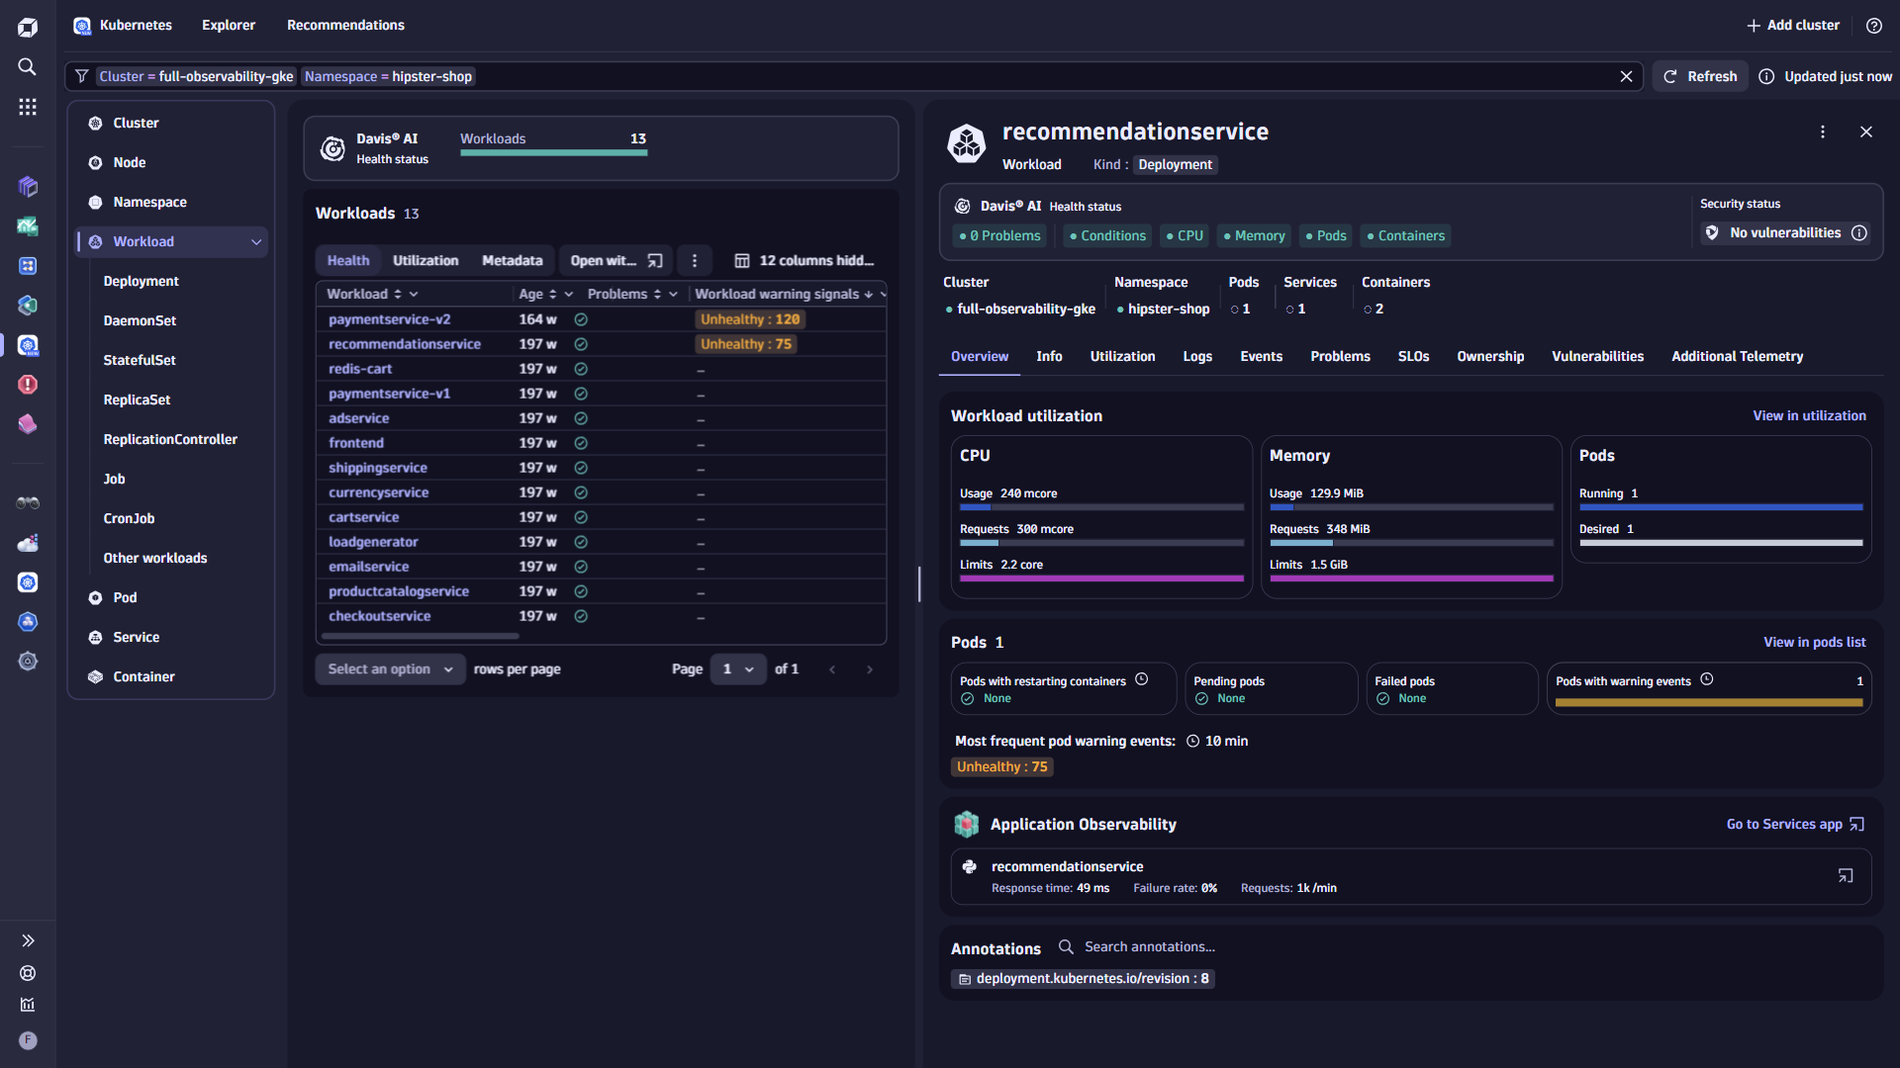Toggle the Pods health chip
Image resolution: width=1900 pixels, height=1068 pixels.
point(1326,235)
